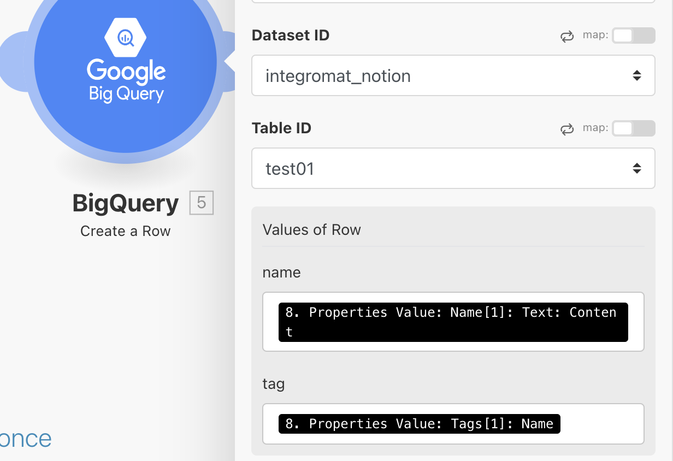Select the Name[1] Text Content mapping pill

[x=453, y=322]
